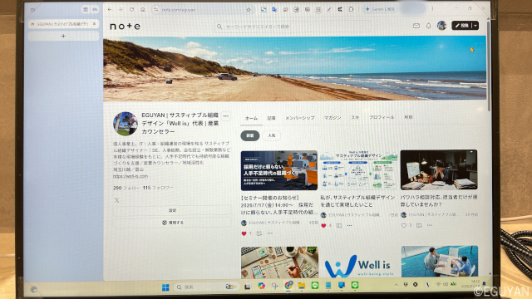Open the セミナー開催のお知らせ article thumbnail

[x=279, y=171]
